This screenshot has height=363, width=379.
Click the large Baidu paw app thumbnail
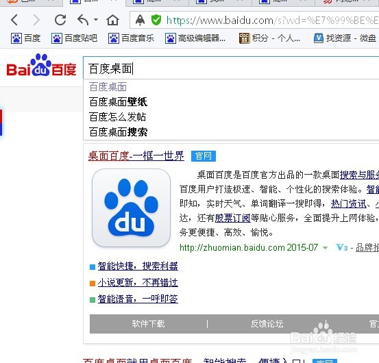tap(132, 208)
